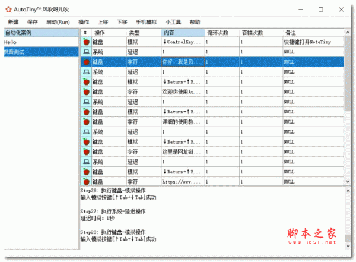The image size is (356, 262).
Task: Click the 你好，我是风 content cell
Action: pos(183,62)
